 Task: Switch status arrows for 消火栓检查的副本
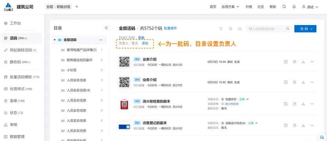click(x=248, y=99)
